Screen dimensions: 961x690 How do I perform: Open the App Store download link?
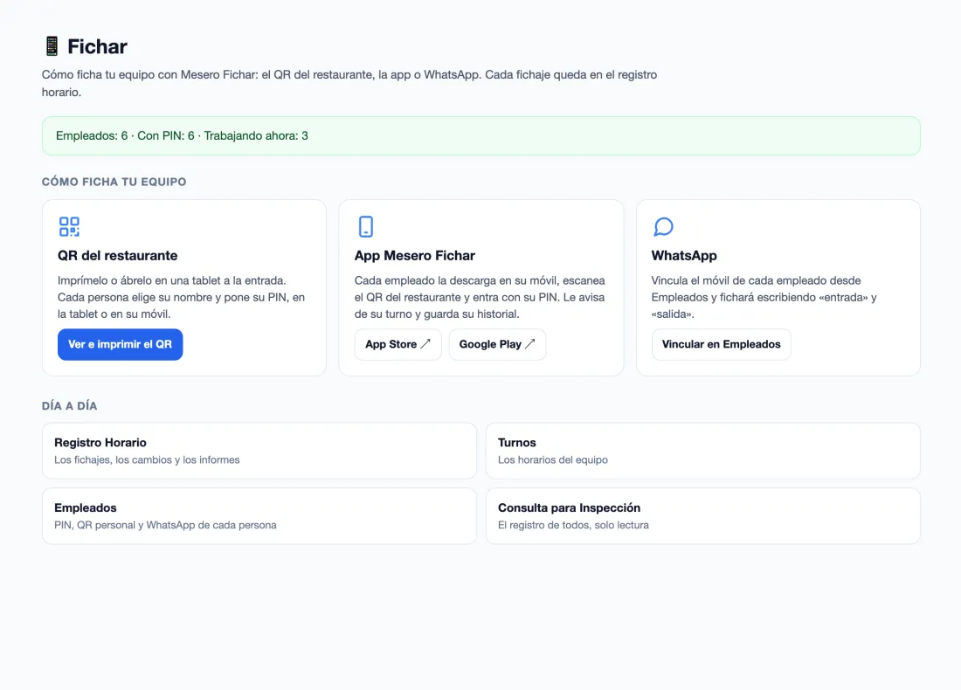click(x=398, y=344)
